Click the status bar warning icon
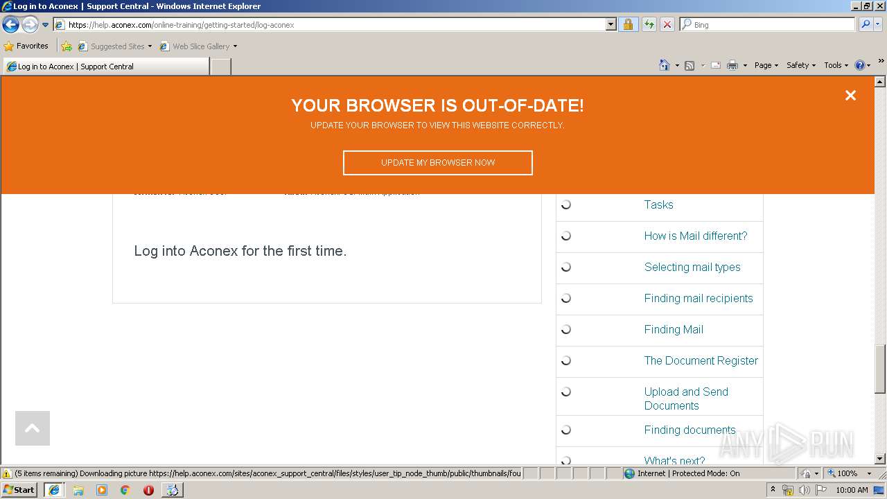The image size is (887, 499). (7, 473)
